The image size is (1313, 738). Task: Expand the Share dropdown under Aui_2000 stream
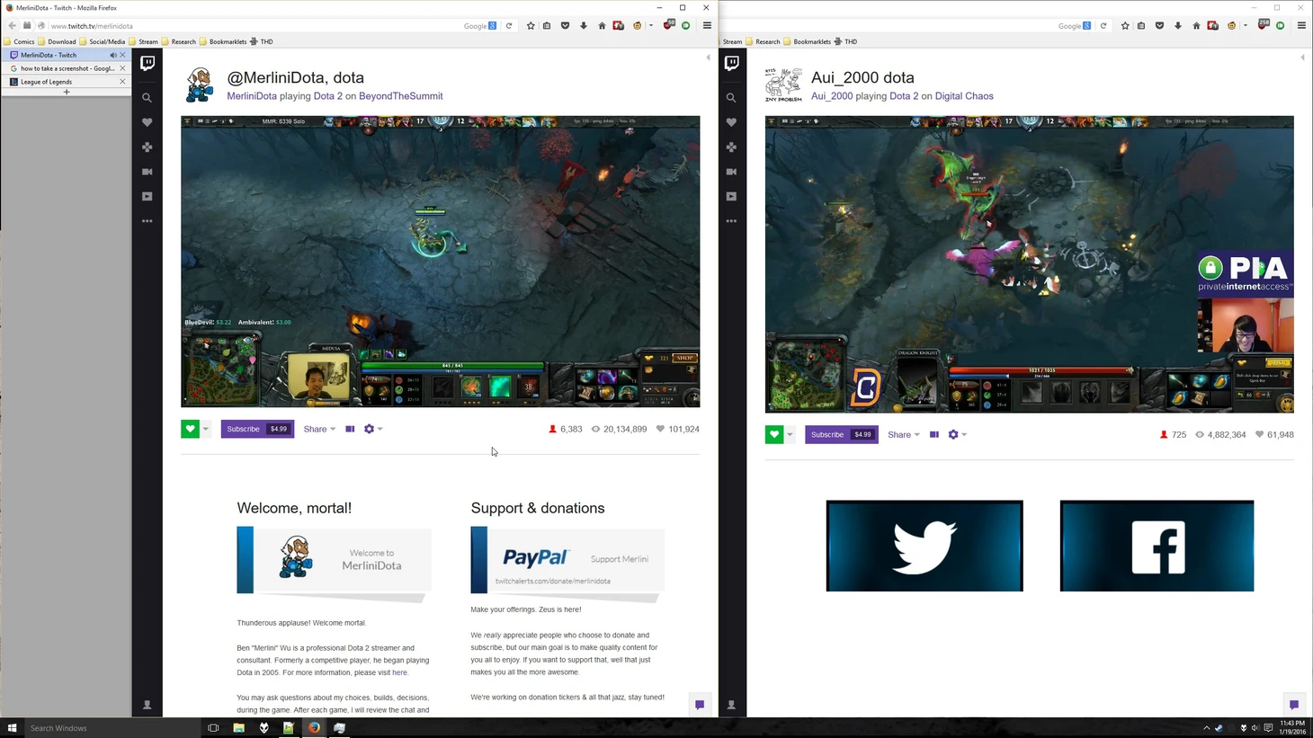904,435
